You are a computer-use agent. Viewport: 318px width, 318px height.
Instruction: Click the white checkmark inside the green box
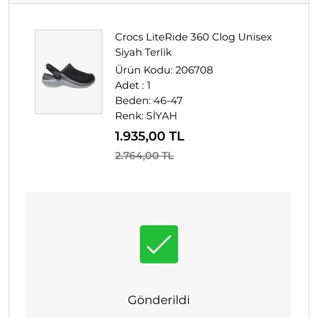[159, 244]
